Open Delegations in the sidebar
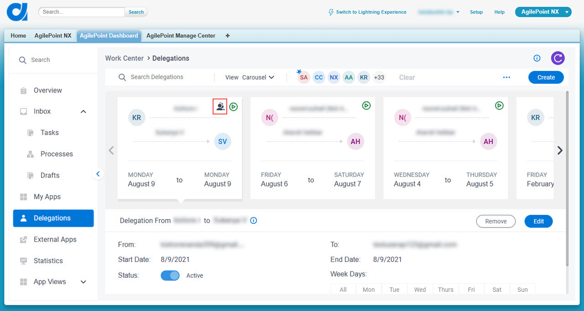The width and height of the screenshot is (584, 311). click(53, 218)
